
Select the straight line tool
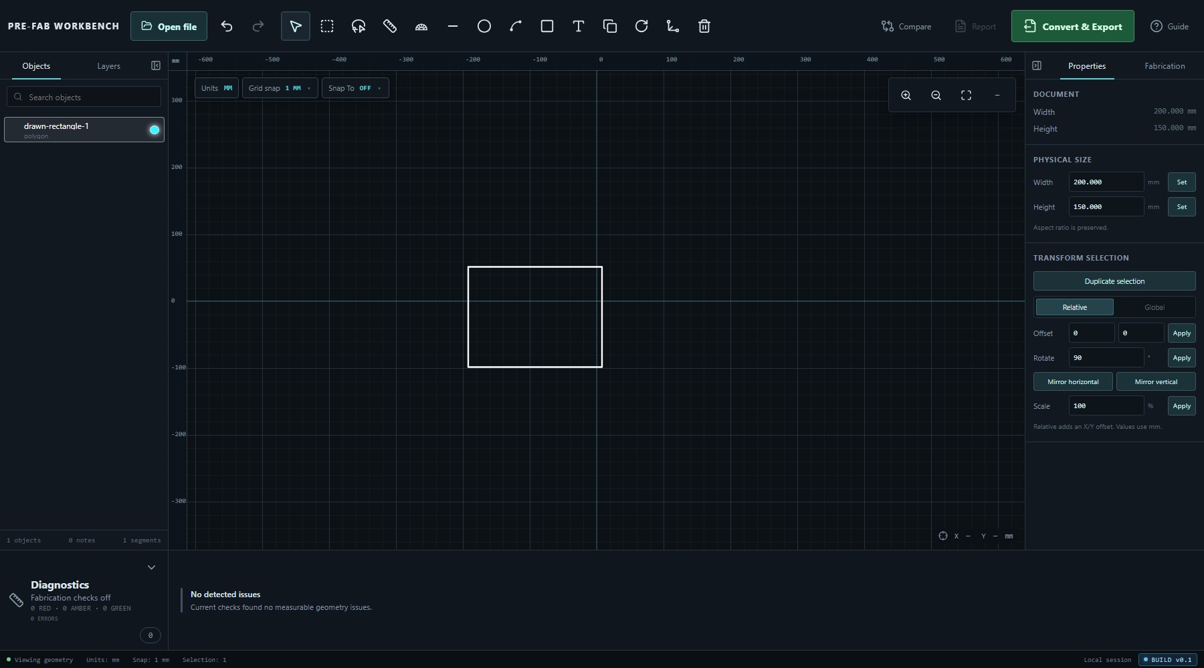click(453, 27)
